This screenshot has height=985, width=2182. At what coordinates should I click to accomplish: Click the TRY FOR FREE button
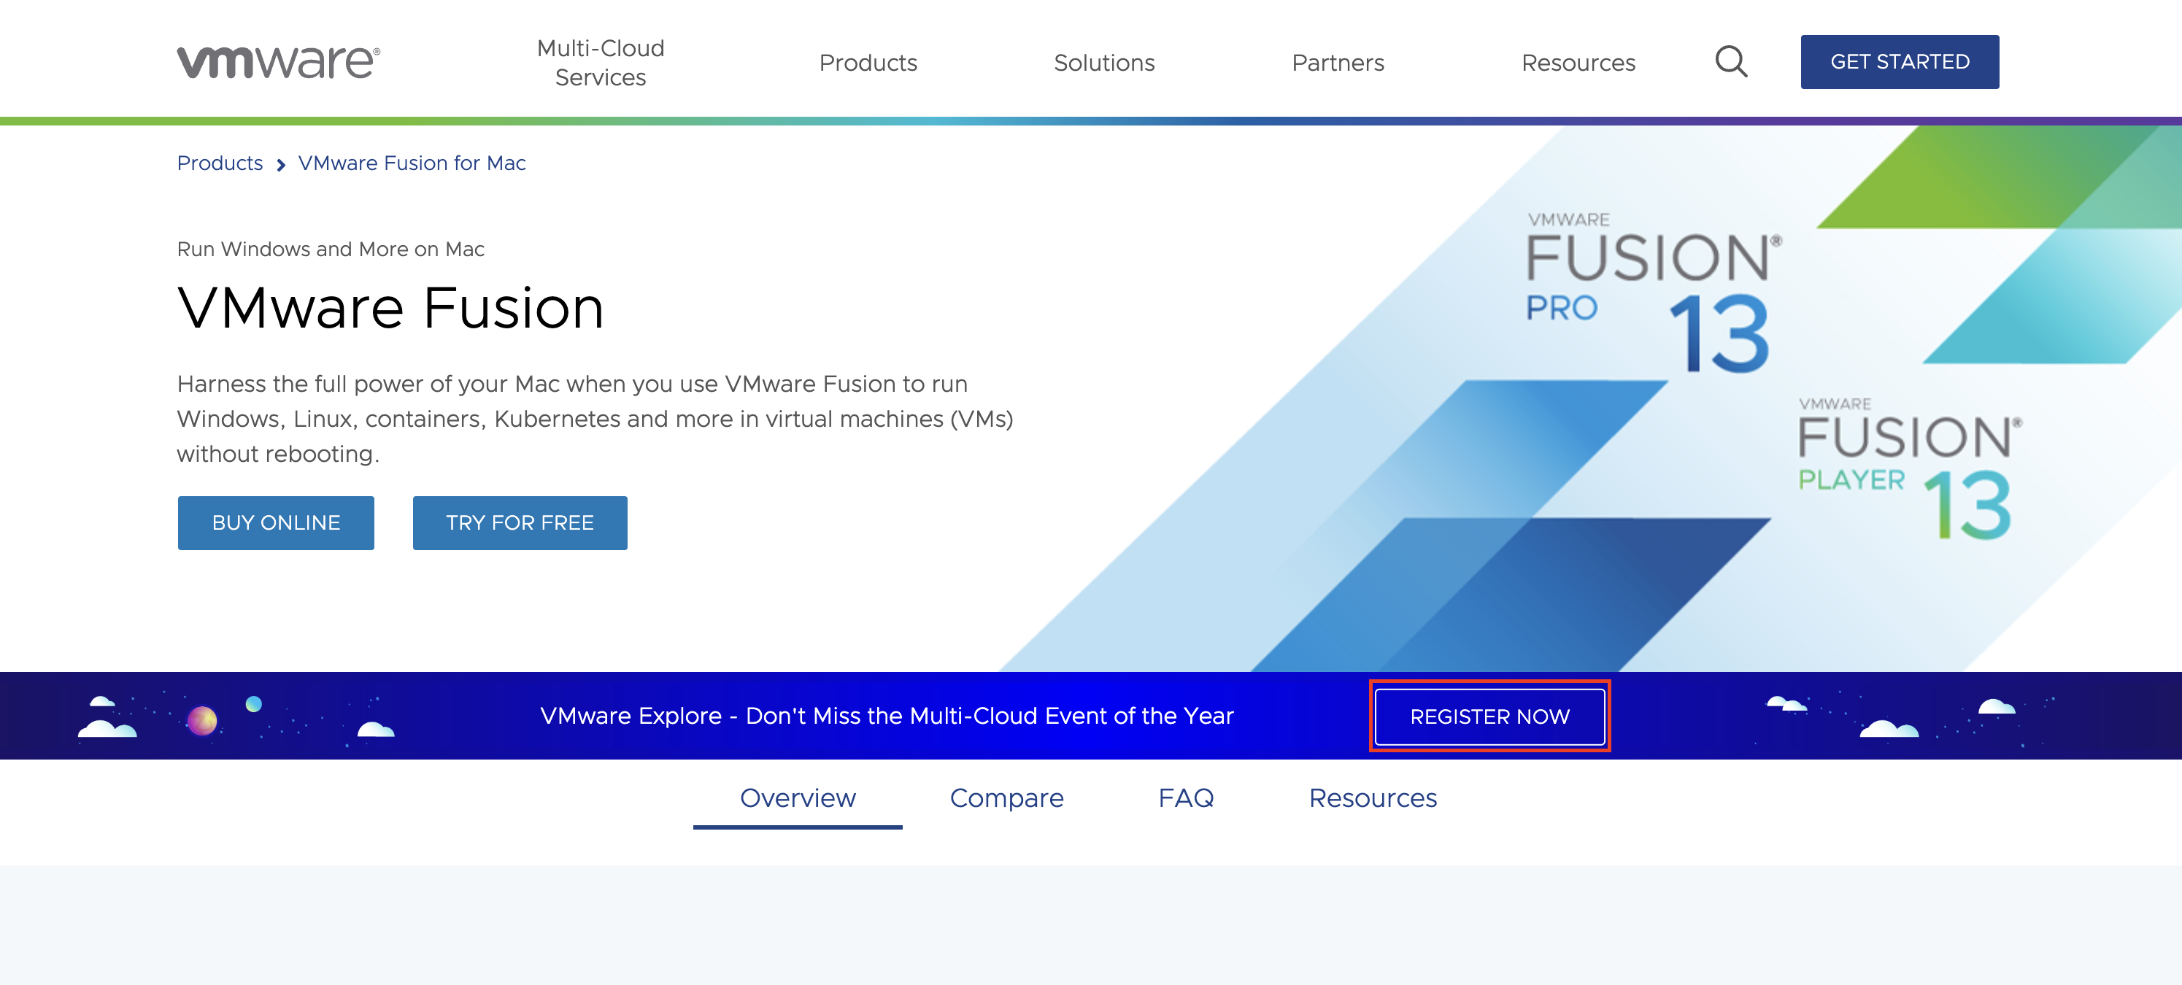point(520,522)
